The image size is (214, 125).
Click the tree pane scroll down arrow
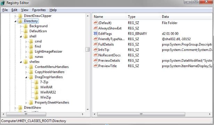coord(88,109)
